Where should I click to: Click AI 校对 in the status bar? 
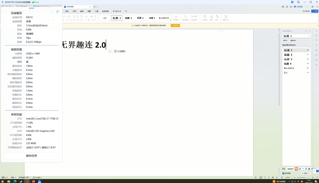37,177
